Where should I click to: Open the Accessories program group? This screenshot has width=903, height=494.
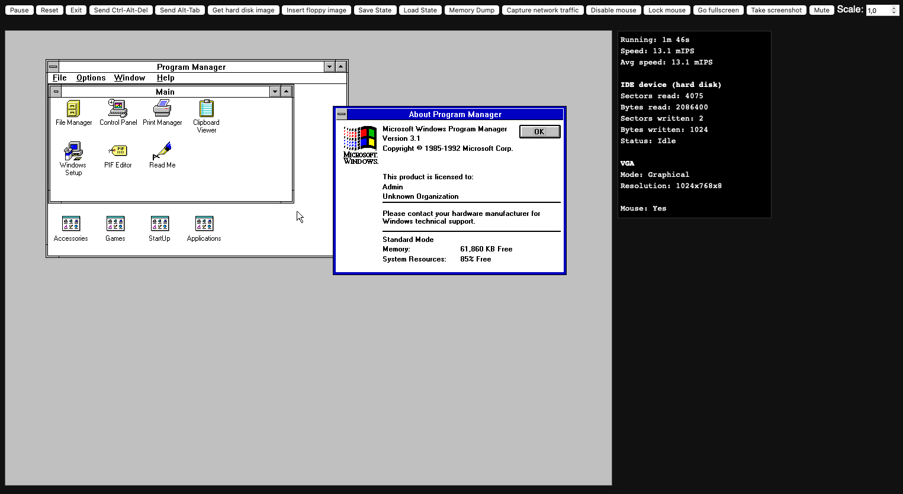tap(71, 224)
